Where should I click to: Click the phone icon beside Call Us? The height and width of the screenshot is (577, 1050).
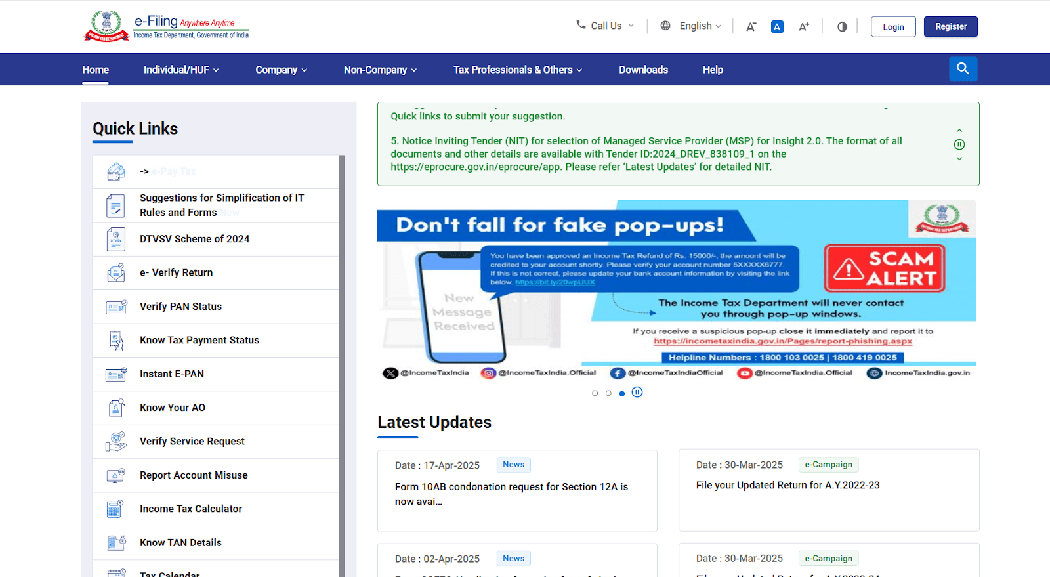click(581, 24)
